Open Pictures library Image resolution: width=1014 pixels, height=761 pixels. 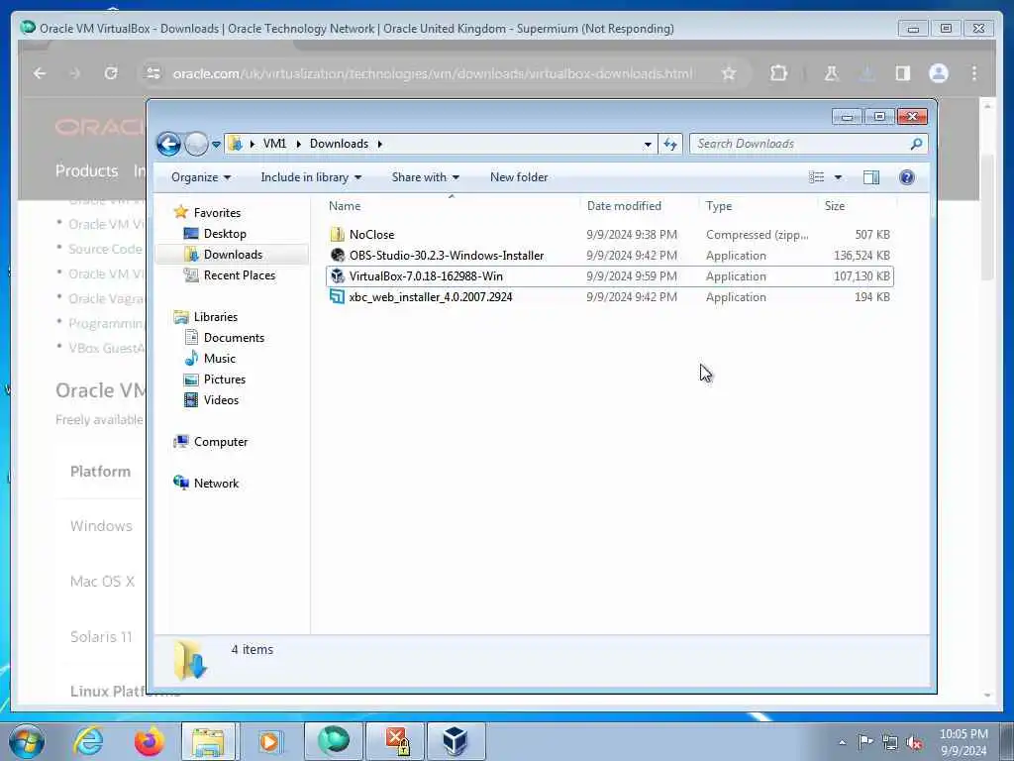click(225, 380)
